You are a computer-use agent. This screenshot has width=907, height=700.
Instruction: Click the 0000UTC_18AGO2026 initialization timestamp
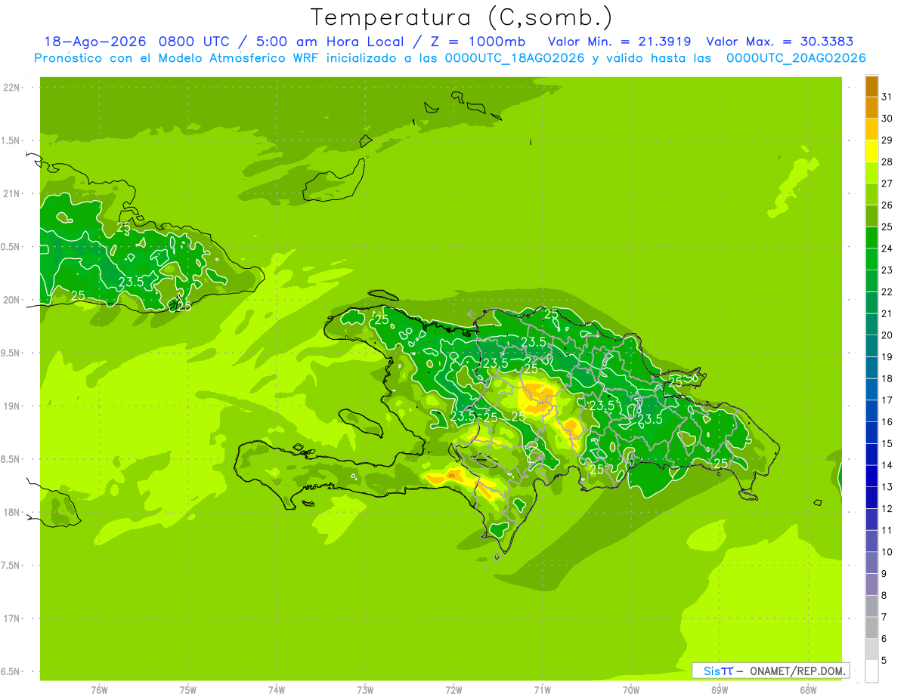tap(515, 58)
